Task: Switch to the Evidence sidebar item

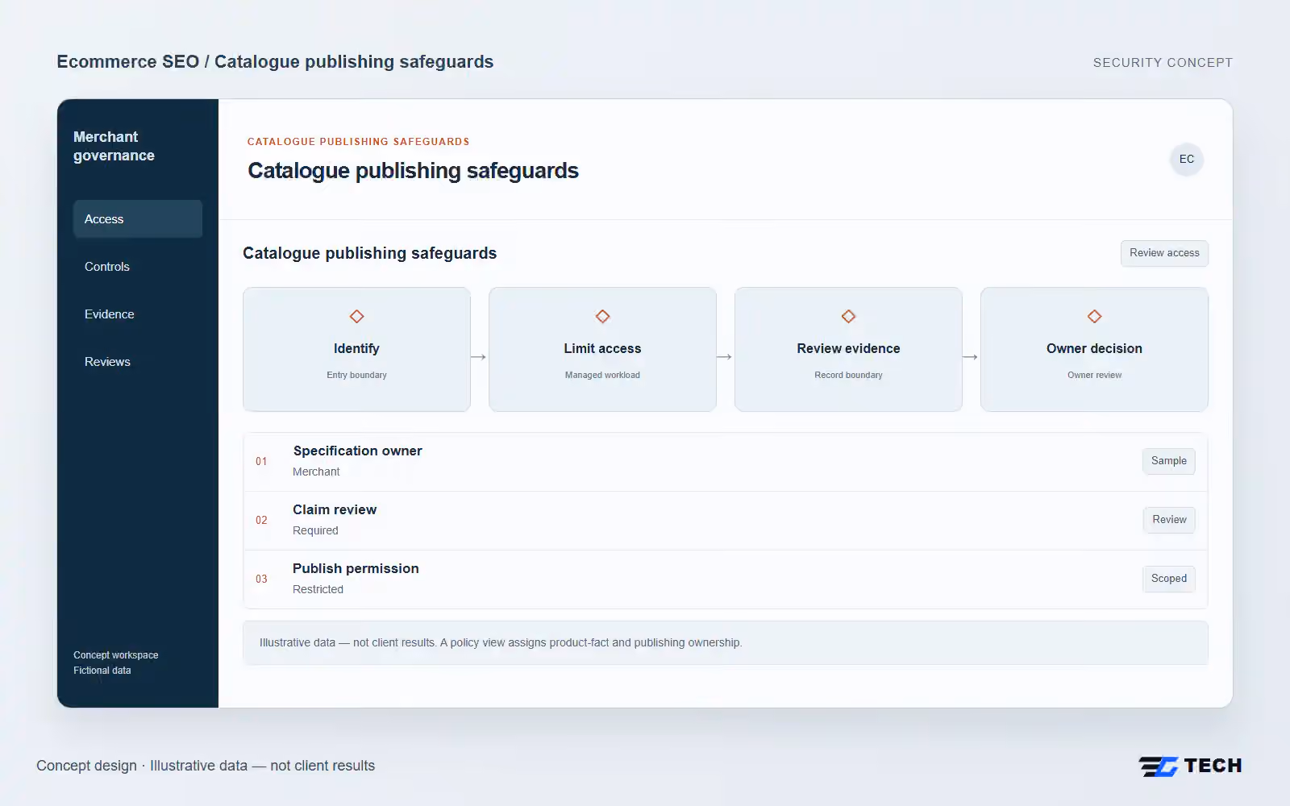Action: pos(138,314)
